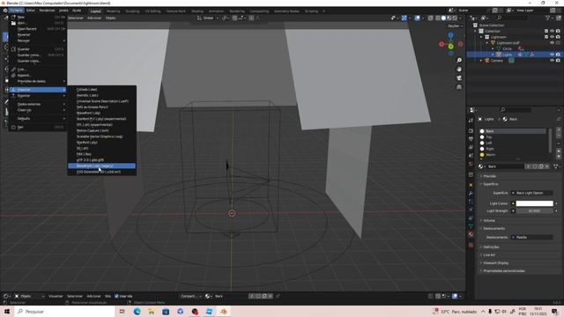Click Append in the file menu

coord(38,76)
